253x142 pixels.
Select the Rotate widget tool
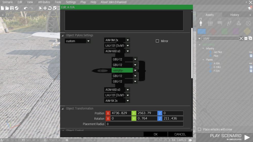[50, 8]
